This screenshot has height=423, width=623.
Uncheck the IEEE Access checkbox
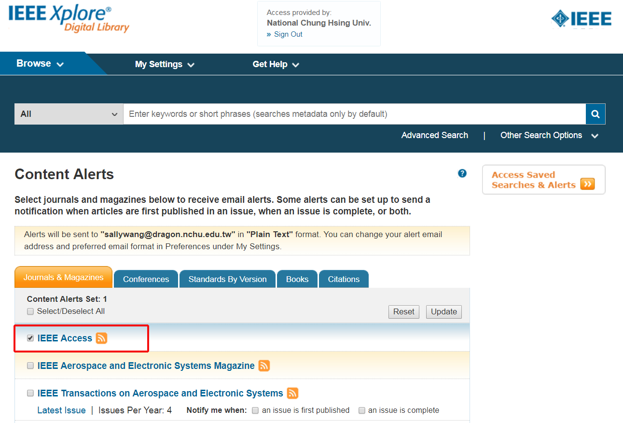click(30, 338)
